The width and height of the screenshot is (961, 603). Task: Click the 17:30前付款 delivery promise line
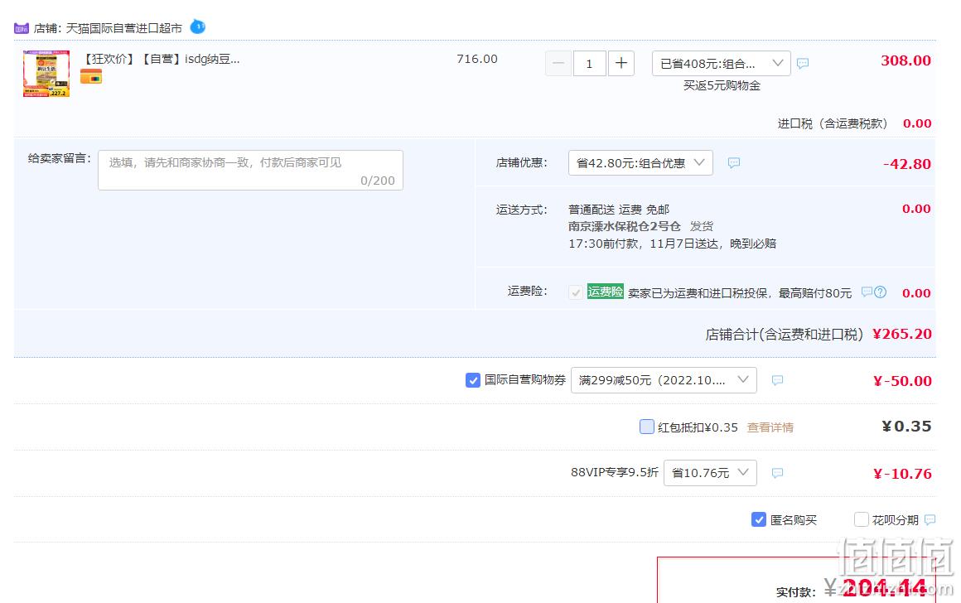(673, 244)
